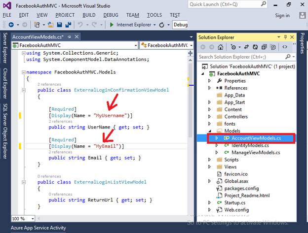Screen dimensions: 308x233
Task: Open the BUILD menu
Action: (x=89, y=15)
